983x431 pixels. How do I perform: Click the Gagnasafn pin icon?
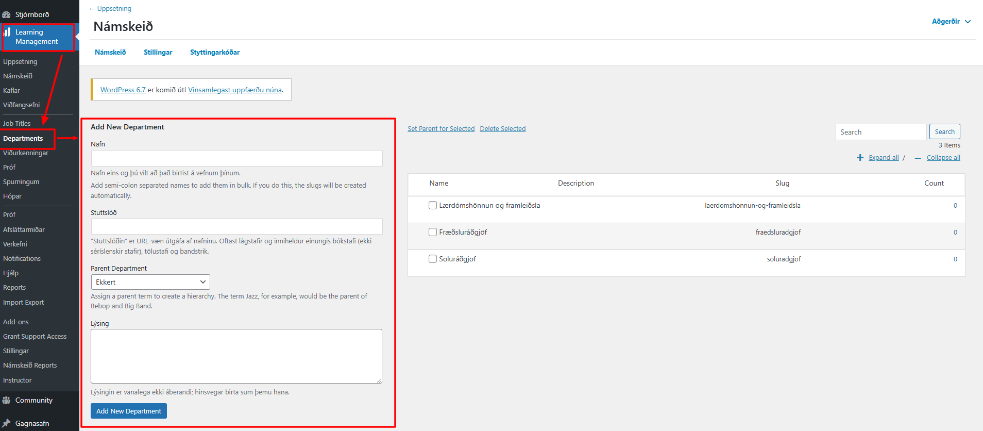(7, 423)
